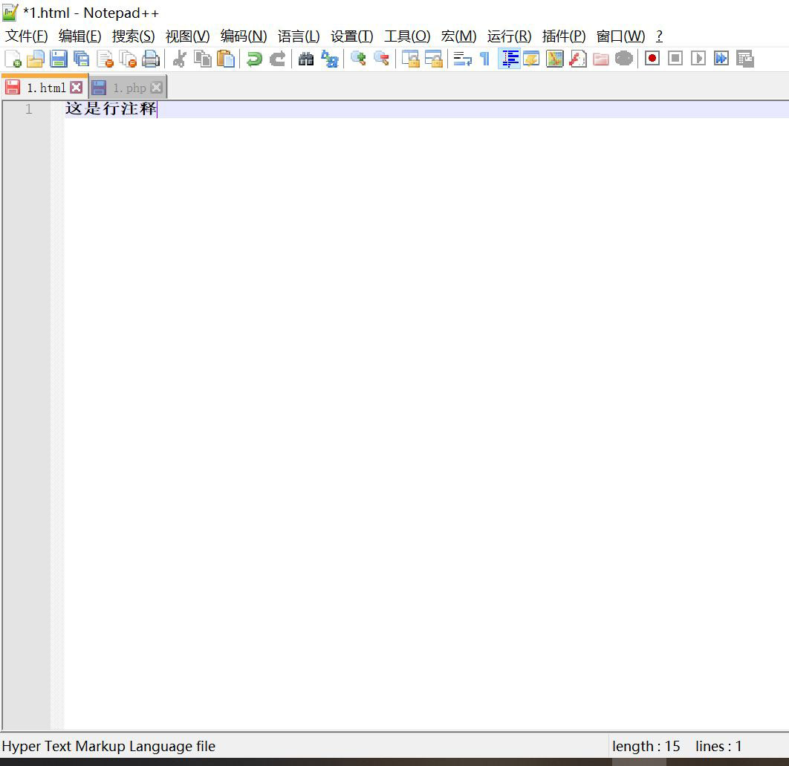Viewport: 789px width, 766px height.
Task: Open a file using Open folder icon
Action: coord(36,59)
